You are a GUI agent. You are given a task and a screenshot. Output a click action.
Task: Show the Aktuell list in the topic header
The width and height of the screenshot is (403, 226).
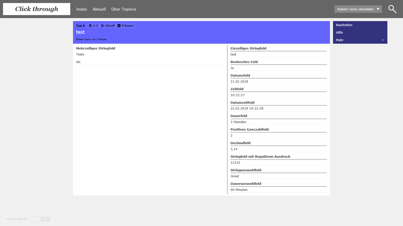coord(108,26)
